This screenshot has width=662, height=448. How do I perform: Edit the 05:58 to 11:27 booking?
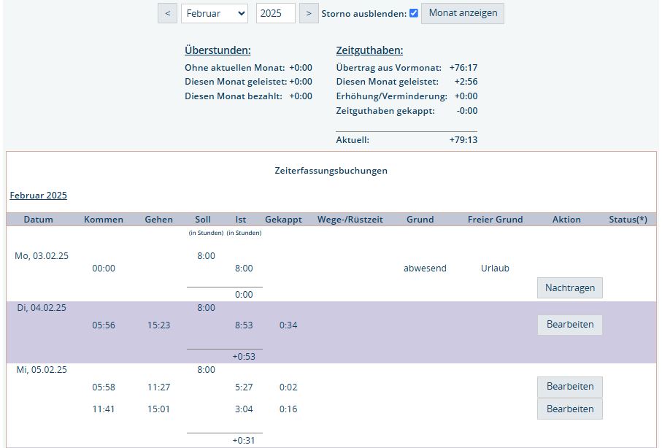click(x=569, y=387)
